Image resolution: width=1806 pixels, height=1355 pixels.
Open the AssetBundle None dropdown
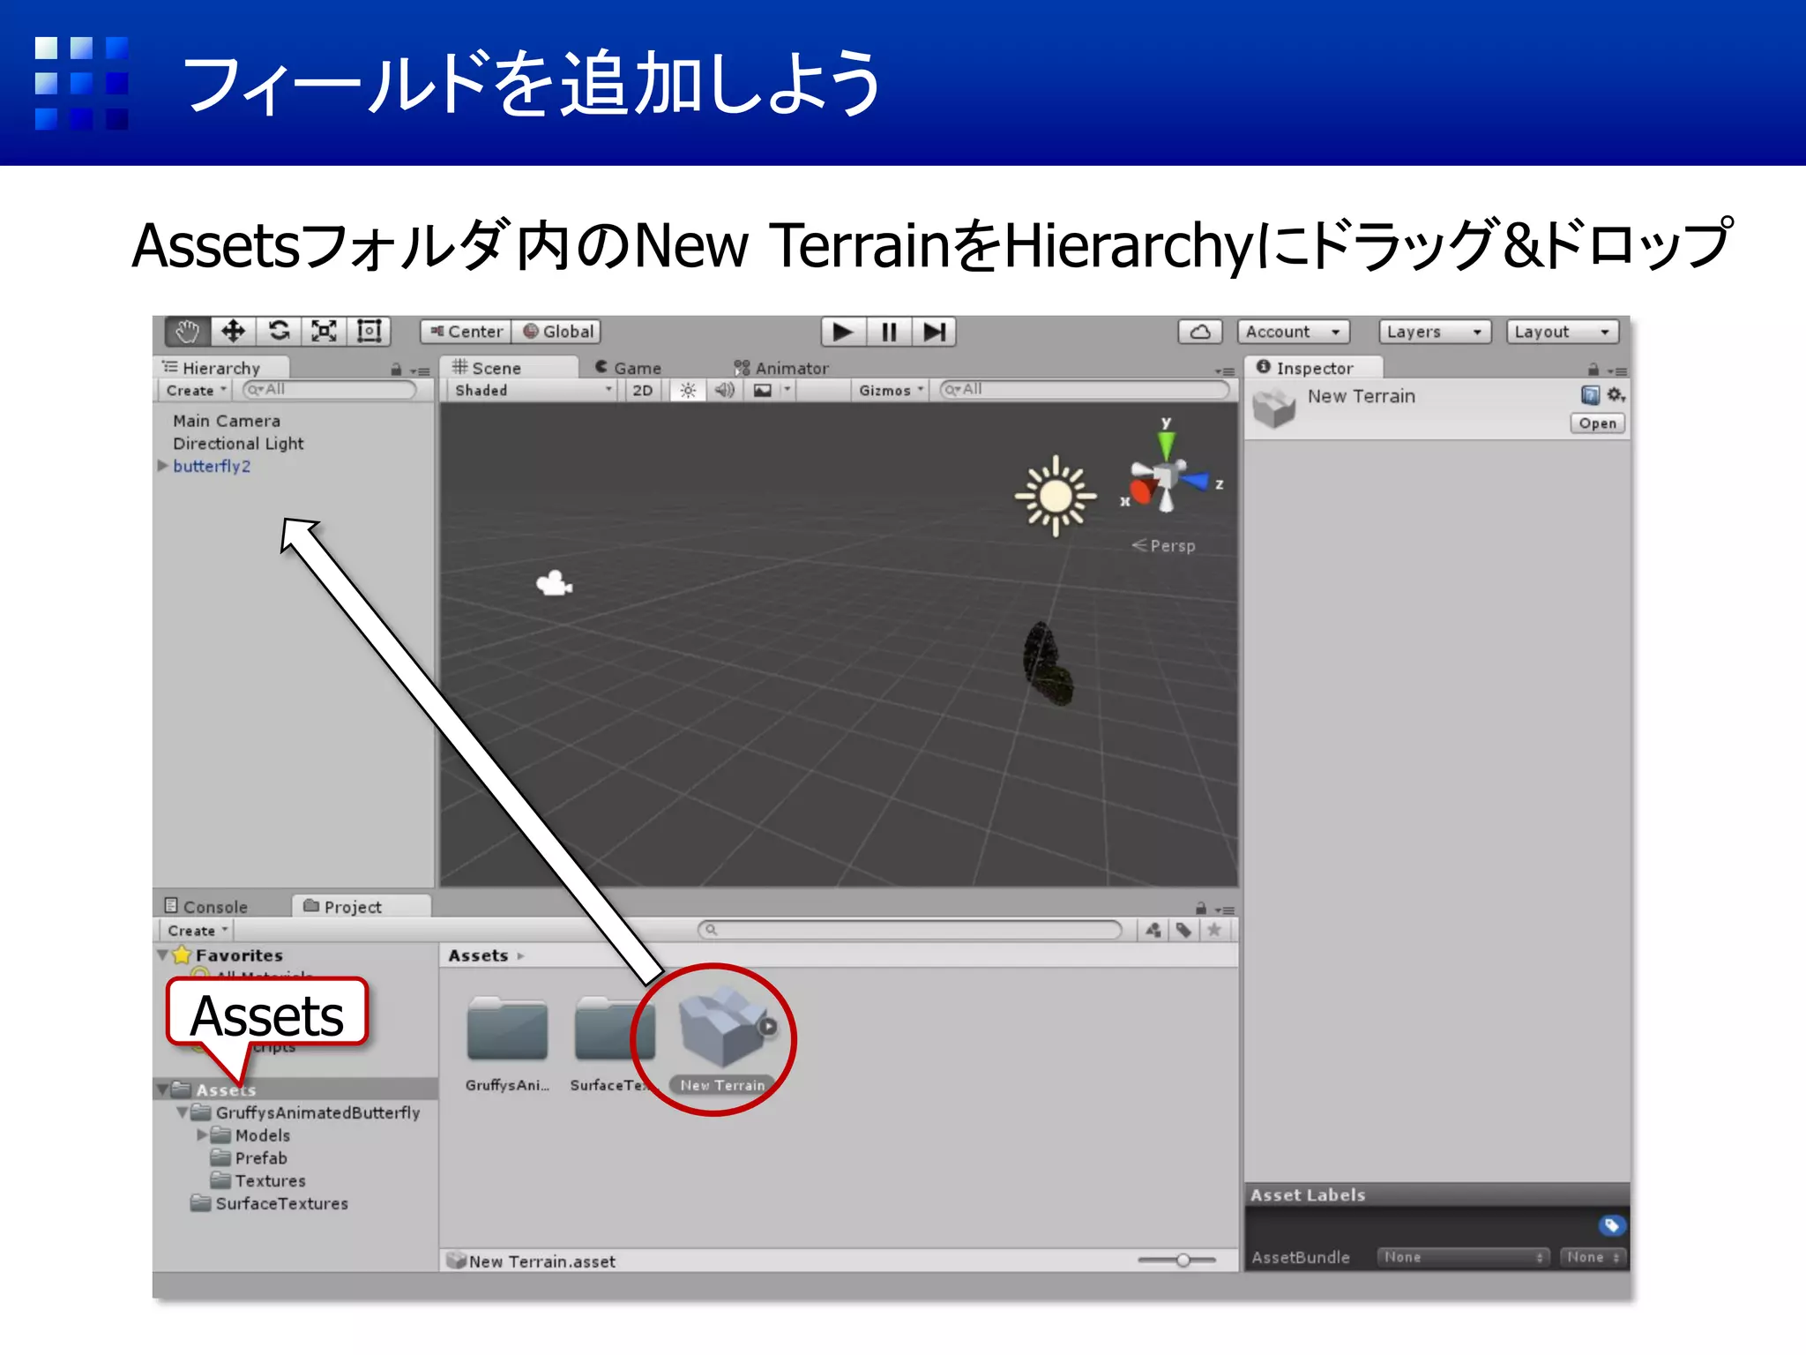pyautogui.click(x=1463, y=1257)
